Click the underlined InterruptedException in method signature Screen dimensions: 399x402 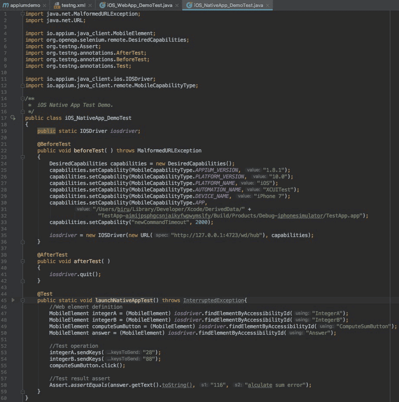tap(213, 300)
